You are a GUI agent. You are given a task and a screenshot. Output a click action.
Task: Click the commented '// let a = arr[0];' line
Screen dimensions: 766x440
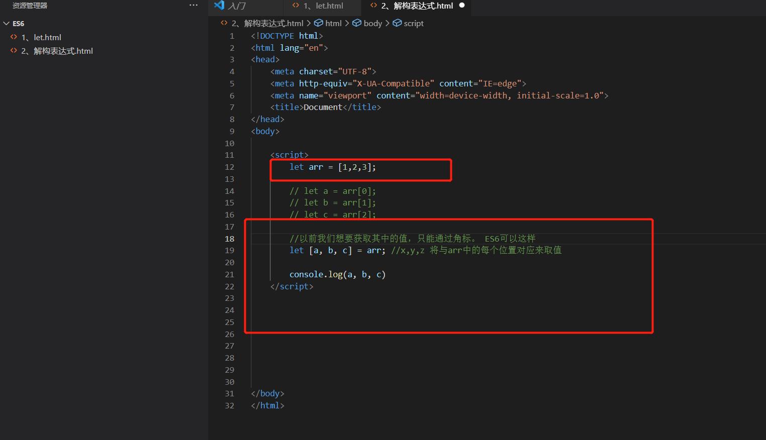click(x=333, y=191)
